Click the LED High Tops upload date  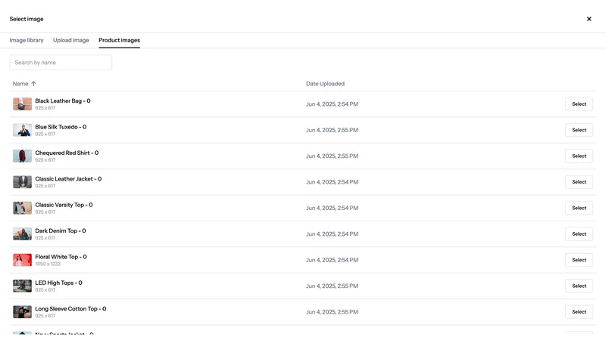[x=332, y=286]
